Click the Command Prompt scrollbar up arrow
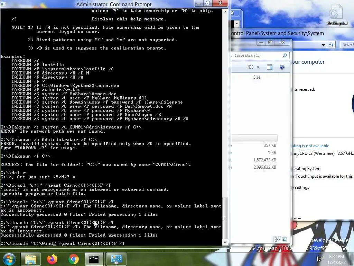This screenshot has width=354, height=266. [225, 11]
